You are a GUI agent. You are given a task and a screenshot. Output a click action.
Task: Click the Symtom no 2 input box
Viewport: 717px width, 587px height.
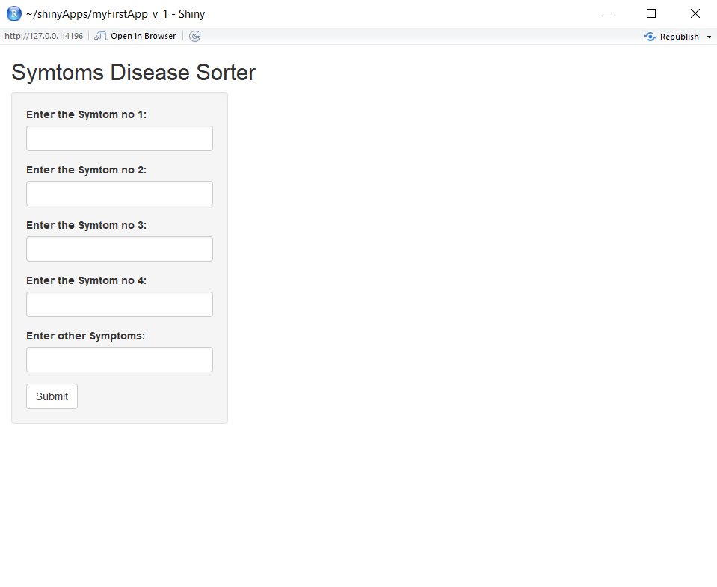(120, 194)
